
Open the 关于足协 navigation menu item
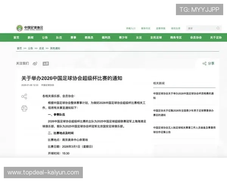(216, 38)
